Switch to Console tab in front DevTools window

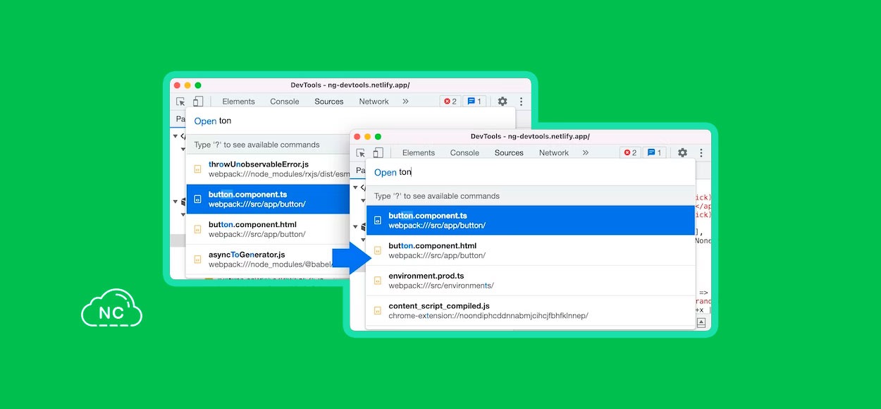(464, 153)
